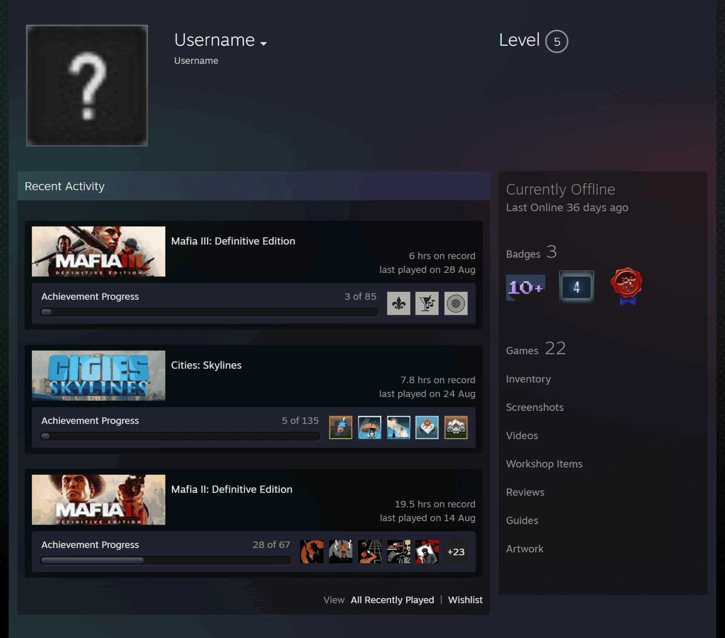Go to Artwork
Viewport: 725px width, 638px height.
(524, 549)
